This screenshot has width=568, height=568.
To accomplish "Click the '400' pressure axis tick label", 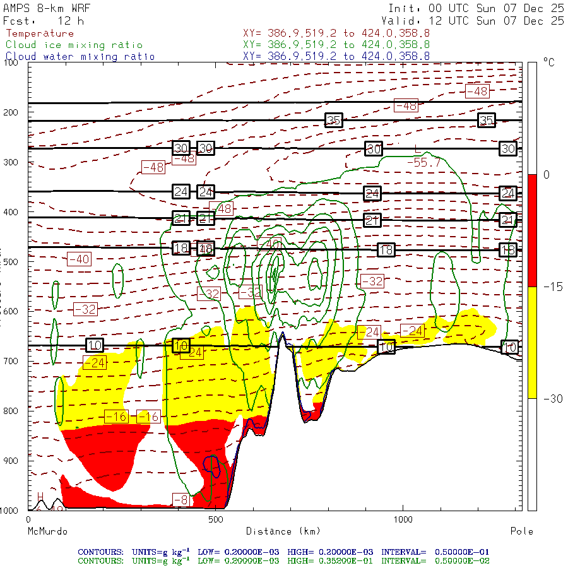I will pyautogui.click(x=11, y=212).
